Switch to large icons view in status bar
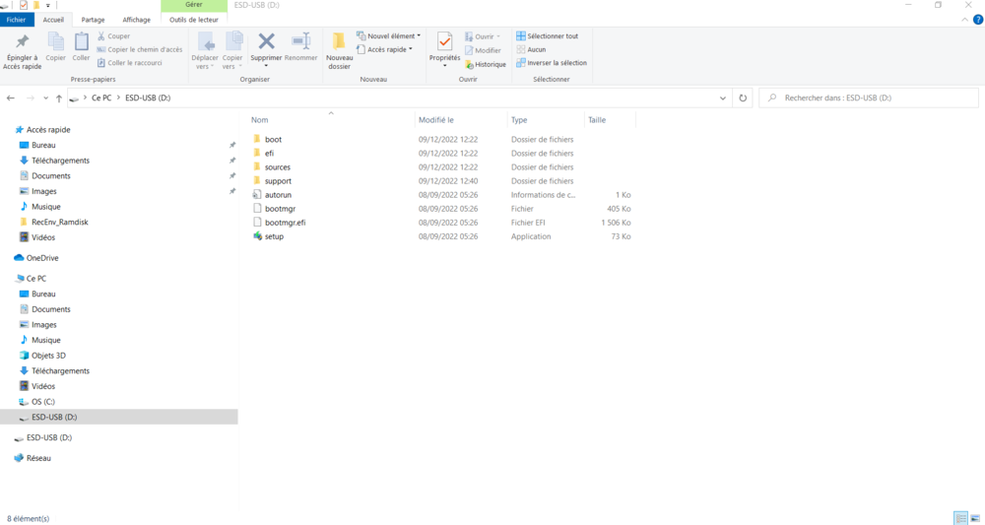This screenshot has width=985, height=525. (x=975, y=518)
